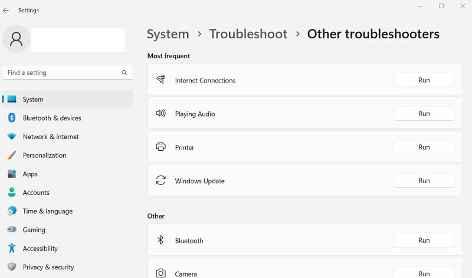The width and height of the screenshot is (472, 278).
Task: Click the Printer row label
Action: click(185, 147)
